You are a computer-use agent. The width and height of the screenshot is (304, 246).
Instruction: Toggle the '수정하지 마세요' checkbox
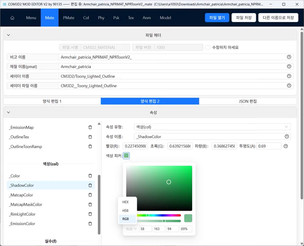[207, 47]
